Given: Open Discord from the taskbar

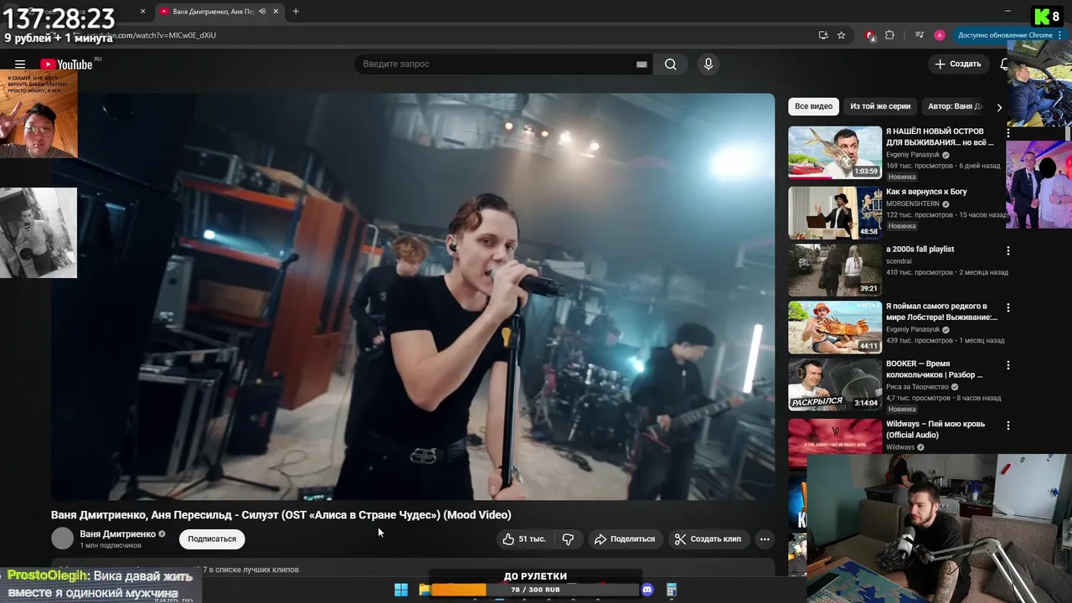Looking at the screenshot, I should pyautogui.click(x=647, y=590).
